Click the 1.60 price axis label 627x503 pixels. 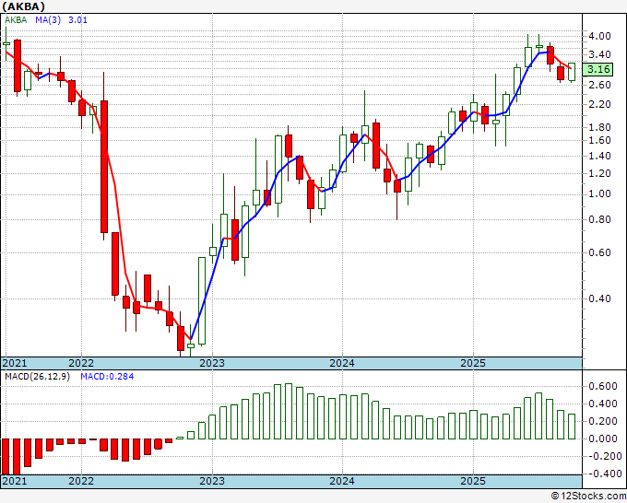point(599,140)
